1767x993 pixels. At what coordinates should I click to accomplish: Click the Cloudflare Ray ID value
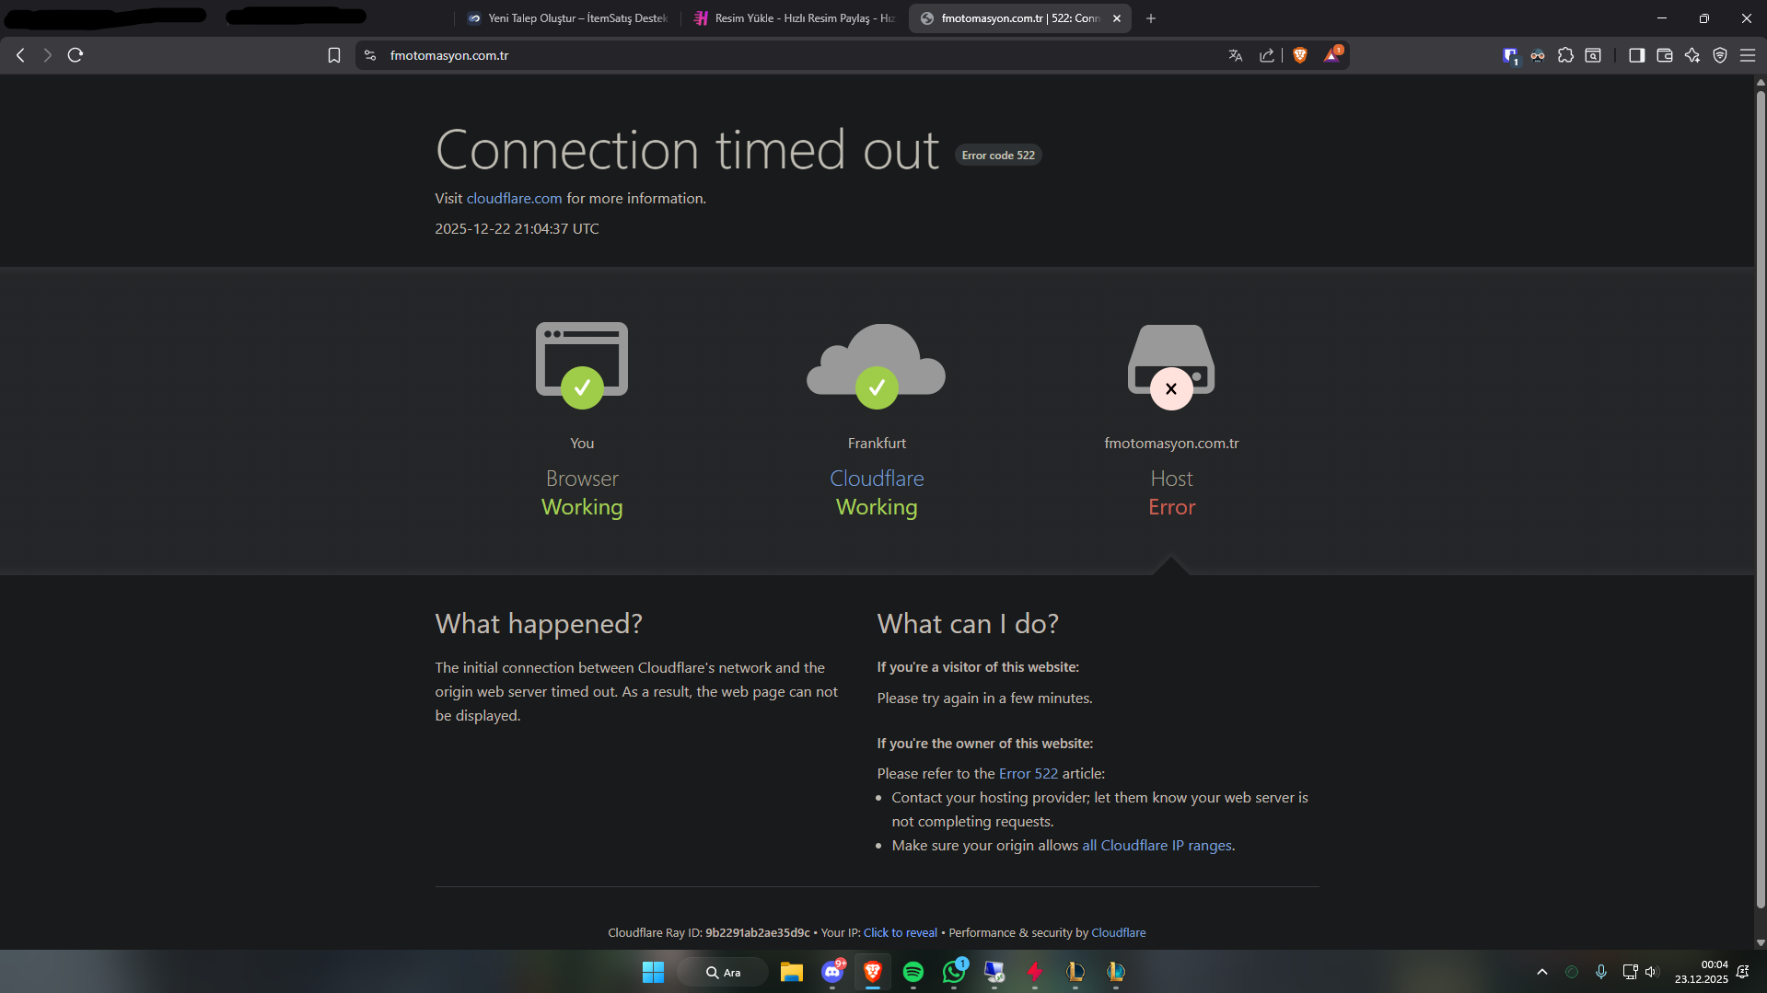tap(758, 933)
